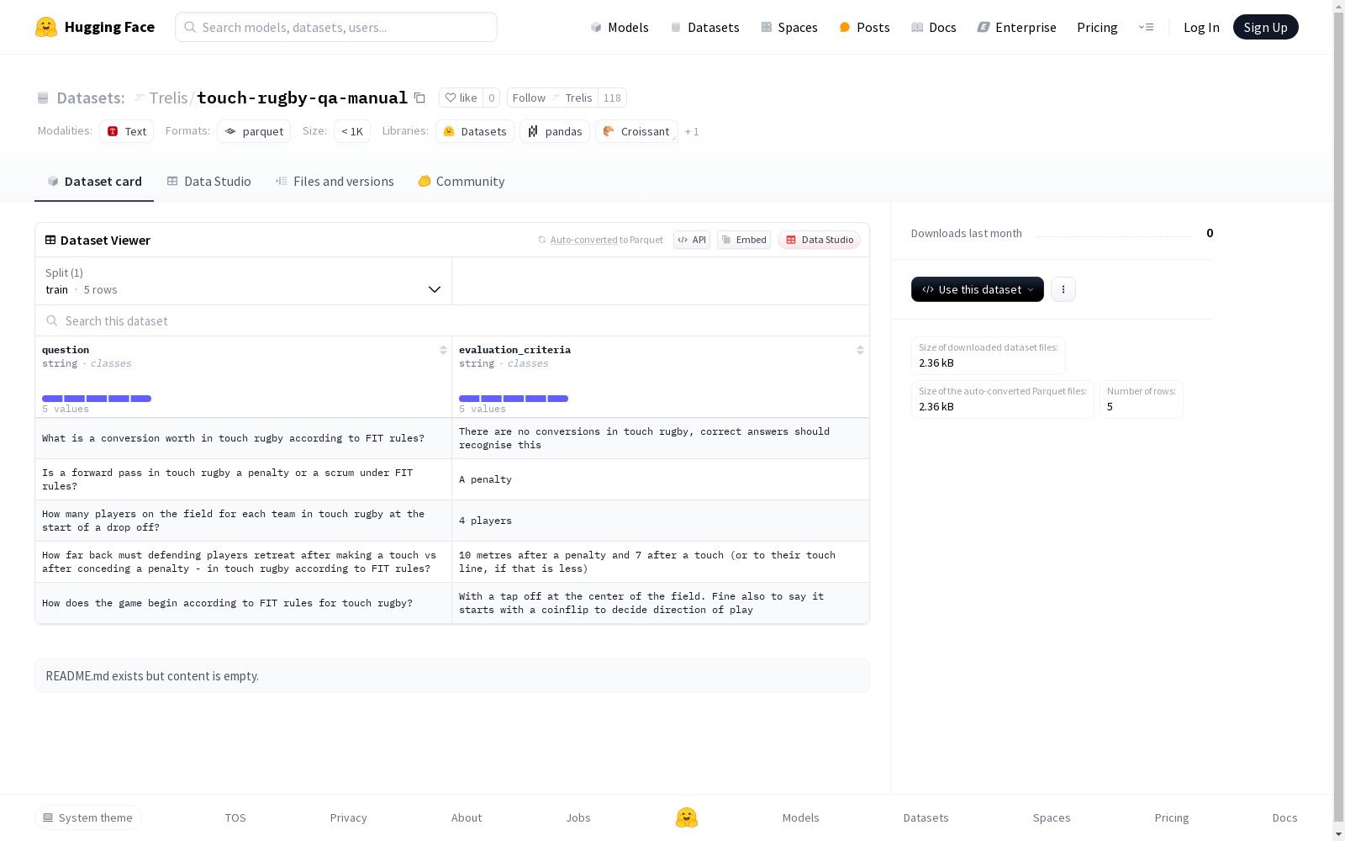Screen dimensions: 1345x841
Task: Open Spaces footer link
Action: (1052, 817)
